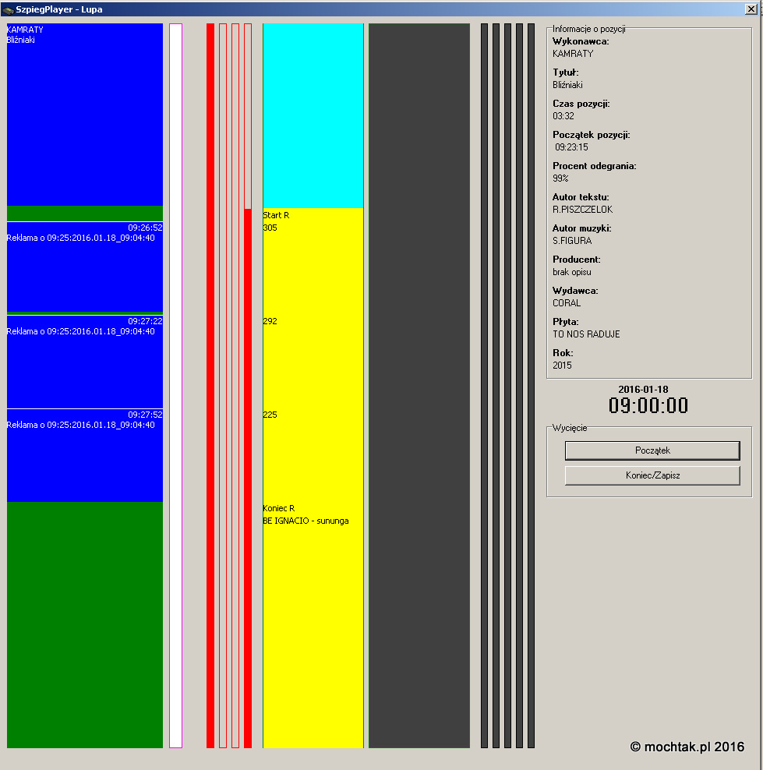The image size is (763, 770).
Task: Click the 09:23:15 start time value
Action: pos(571,147)
